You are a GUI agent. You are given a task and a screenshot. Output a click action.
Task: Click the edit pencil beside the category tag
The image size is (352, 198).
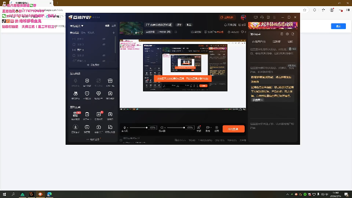(176, 32)
